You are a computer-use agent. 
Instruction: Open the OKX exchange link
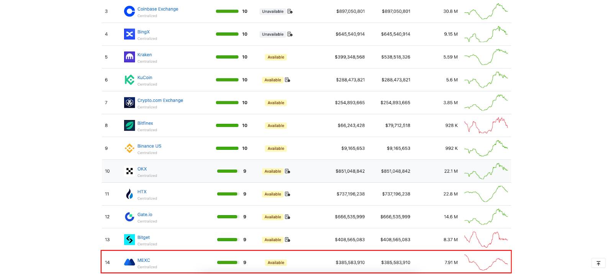[x=142, y=169]
